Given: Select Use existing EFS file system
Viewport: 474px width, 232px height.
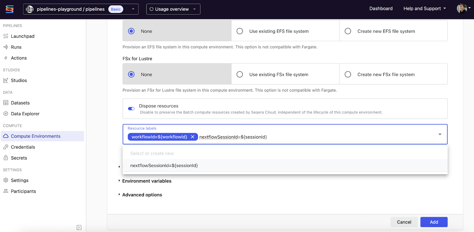Looking at the screenshot, I should click(240, 31).
